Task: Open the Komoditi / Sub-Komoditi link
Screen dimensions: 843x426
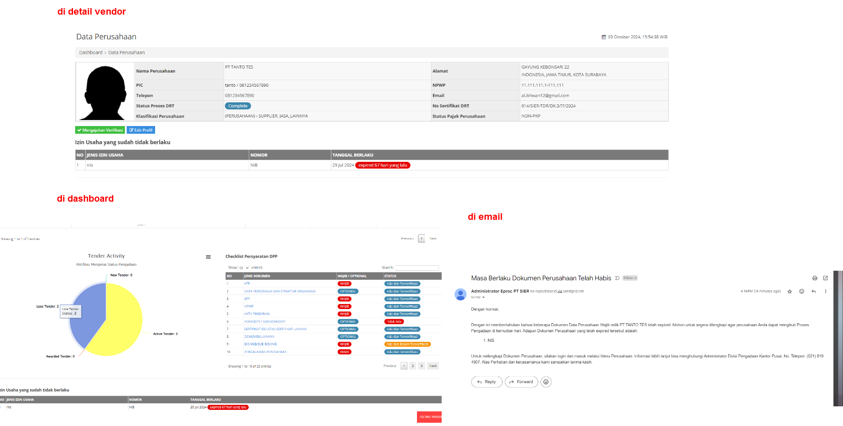Action: coord(265,322)
